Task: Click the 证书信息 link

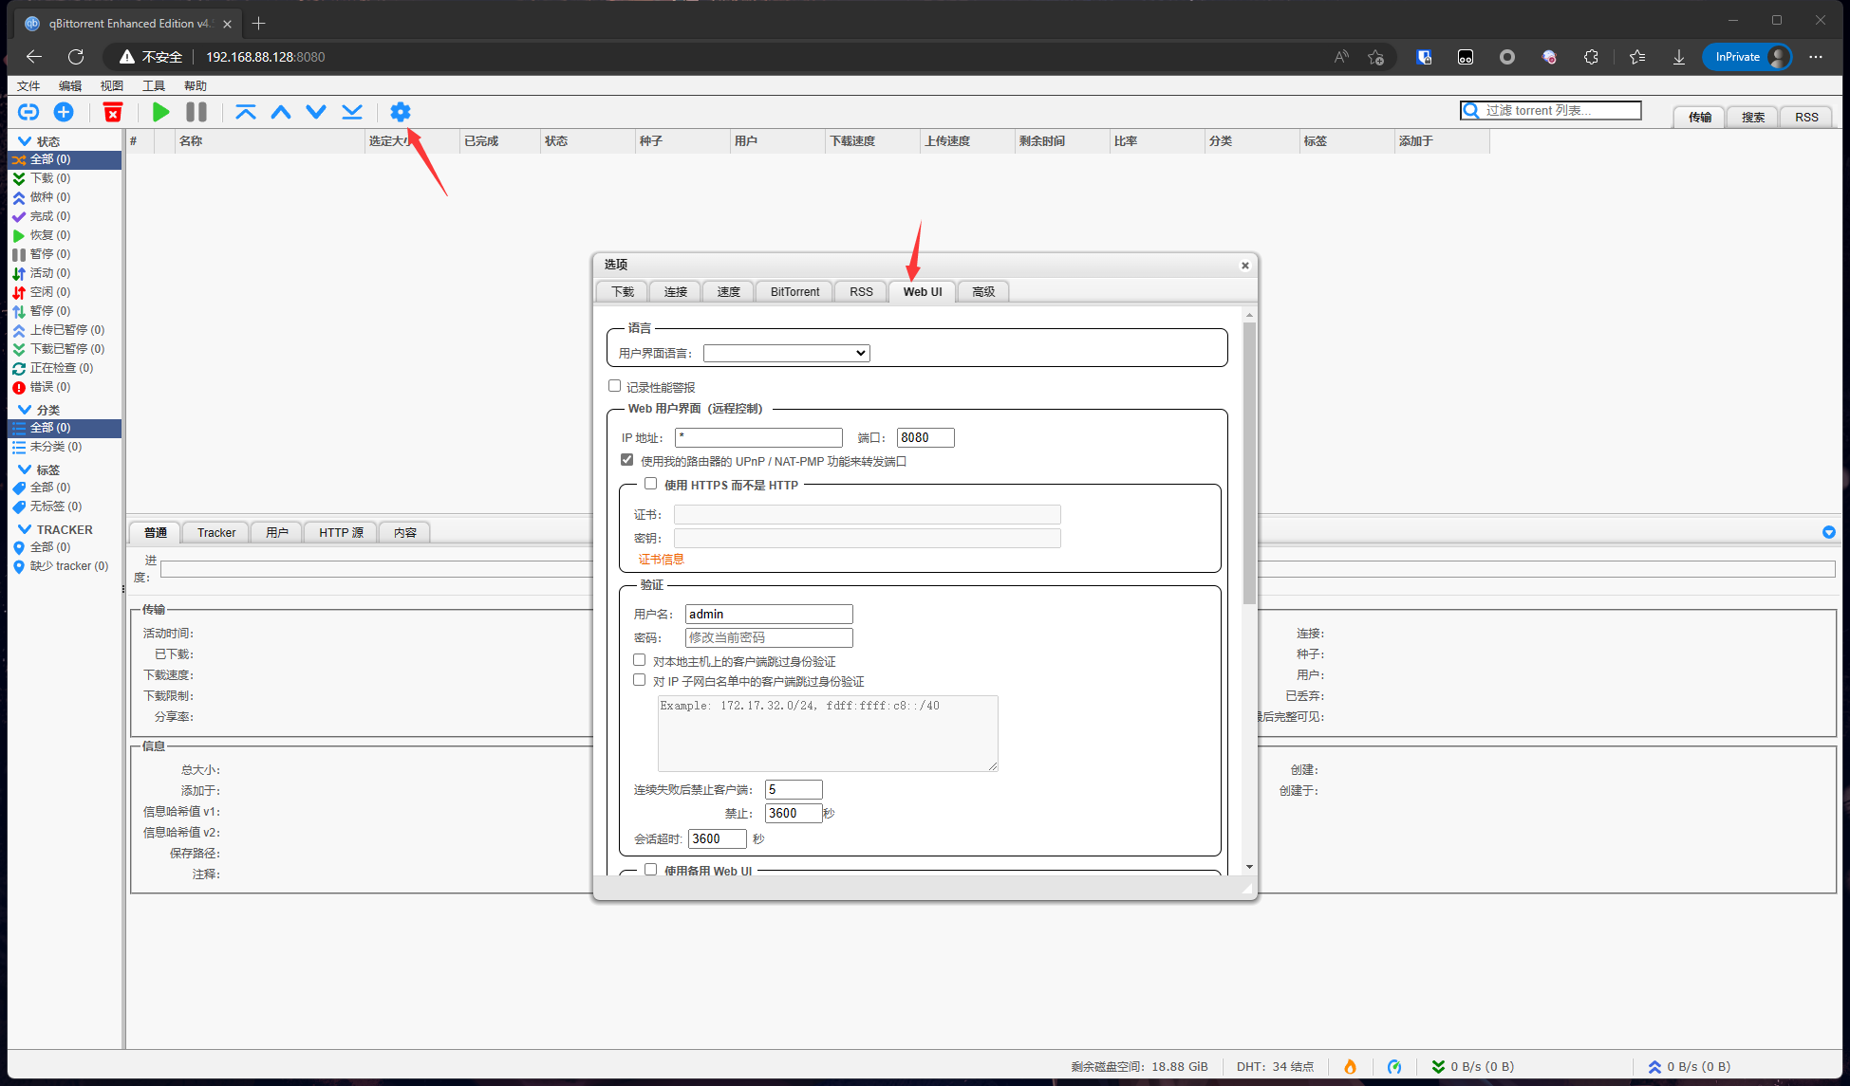Action: (x=661, y=559)
